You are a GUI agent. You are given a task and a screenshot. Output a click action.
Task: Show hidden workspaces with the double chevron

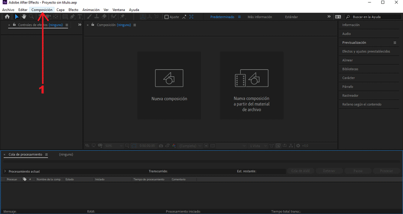[329, 17]
